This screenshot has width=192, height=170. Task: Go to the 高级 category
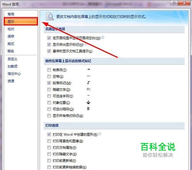click(x=11, y=51)
